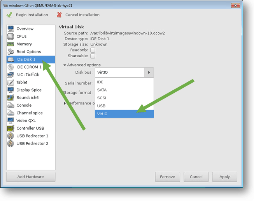Select the NIC :7b:ff:1b network icon
Viewport: 254px width, 201px height.
point(11,75)
